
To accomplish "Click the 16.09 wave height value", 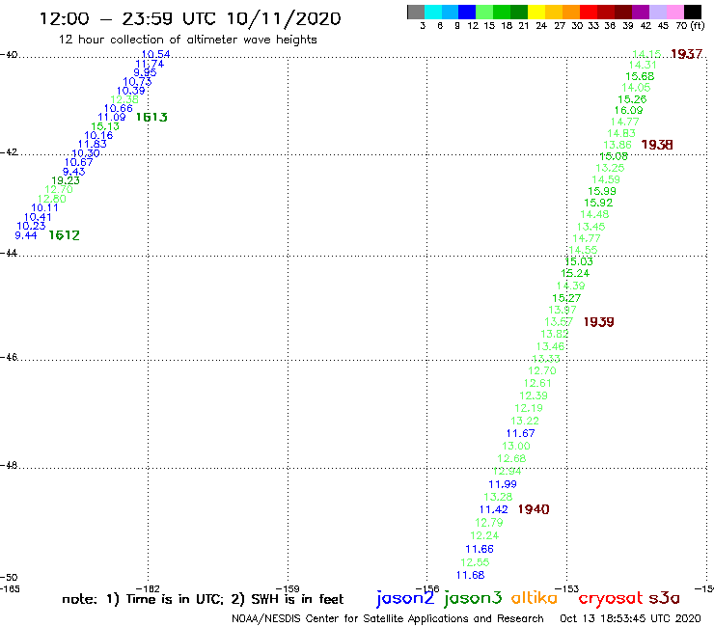I will pyautogui.click(x=628, y=110).
